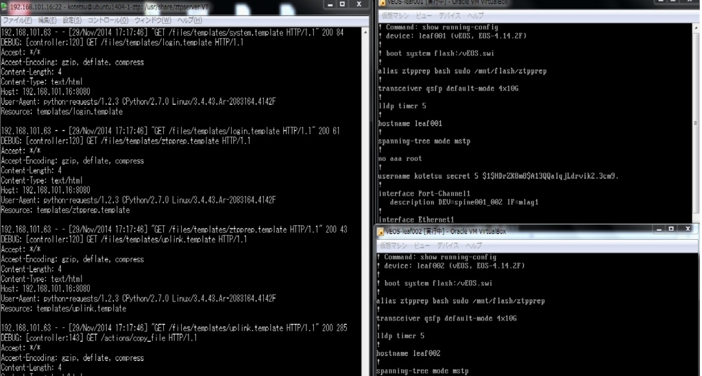Click the 'hostname leaf002' line
The image size is (702, 376).
tap(409, 353)
